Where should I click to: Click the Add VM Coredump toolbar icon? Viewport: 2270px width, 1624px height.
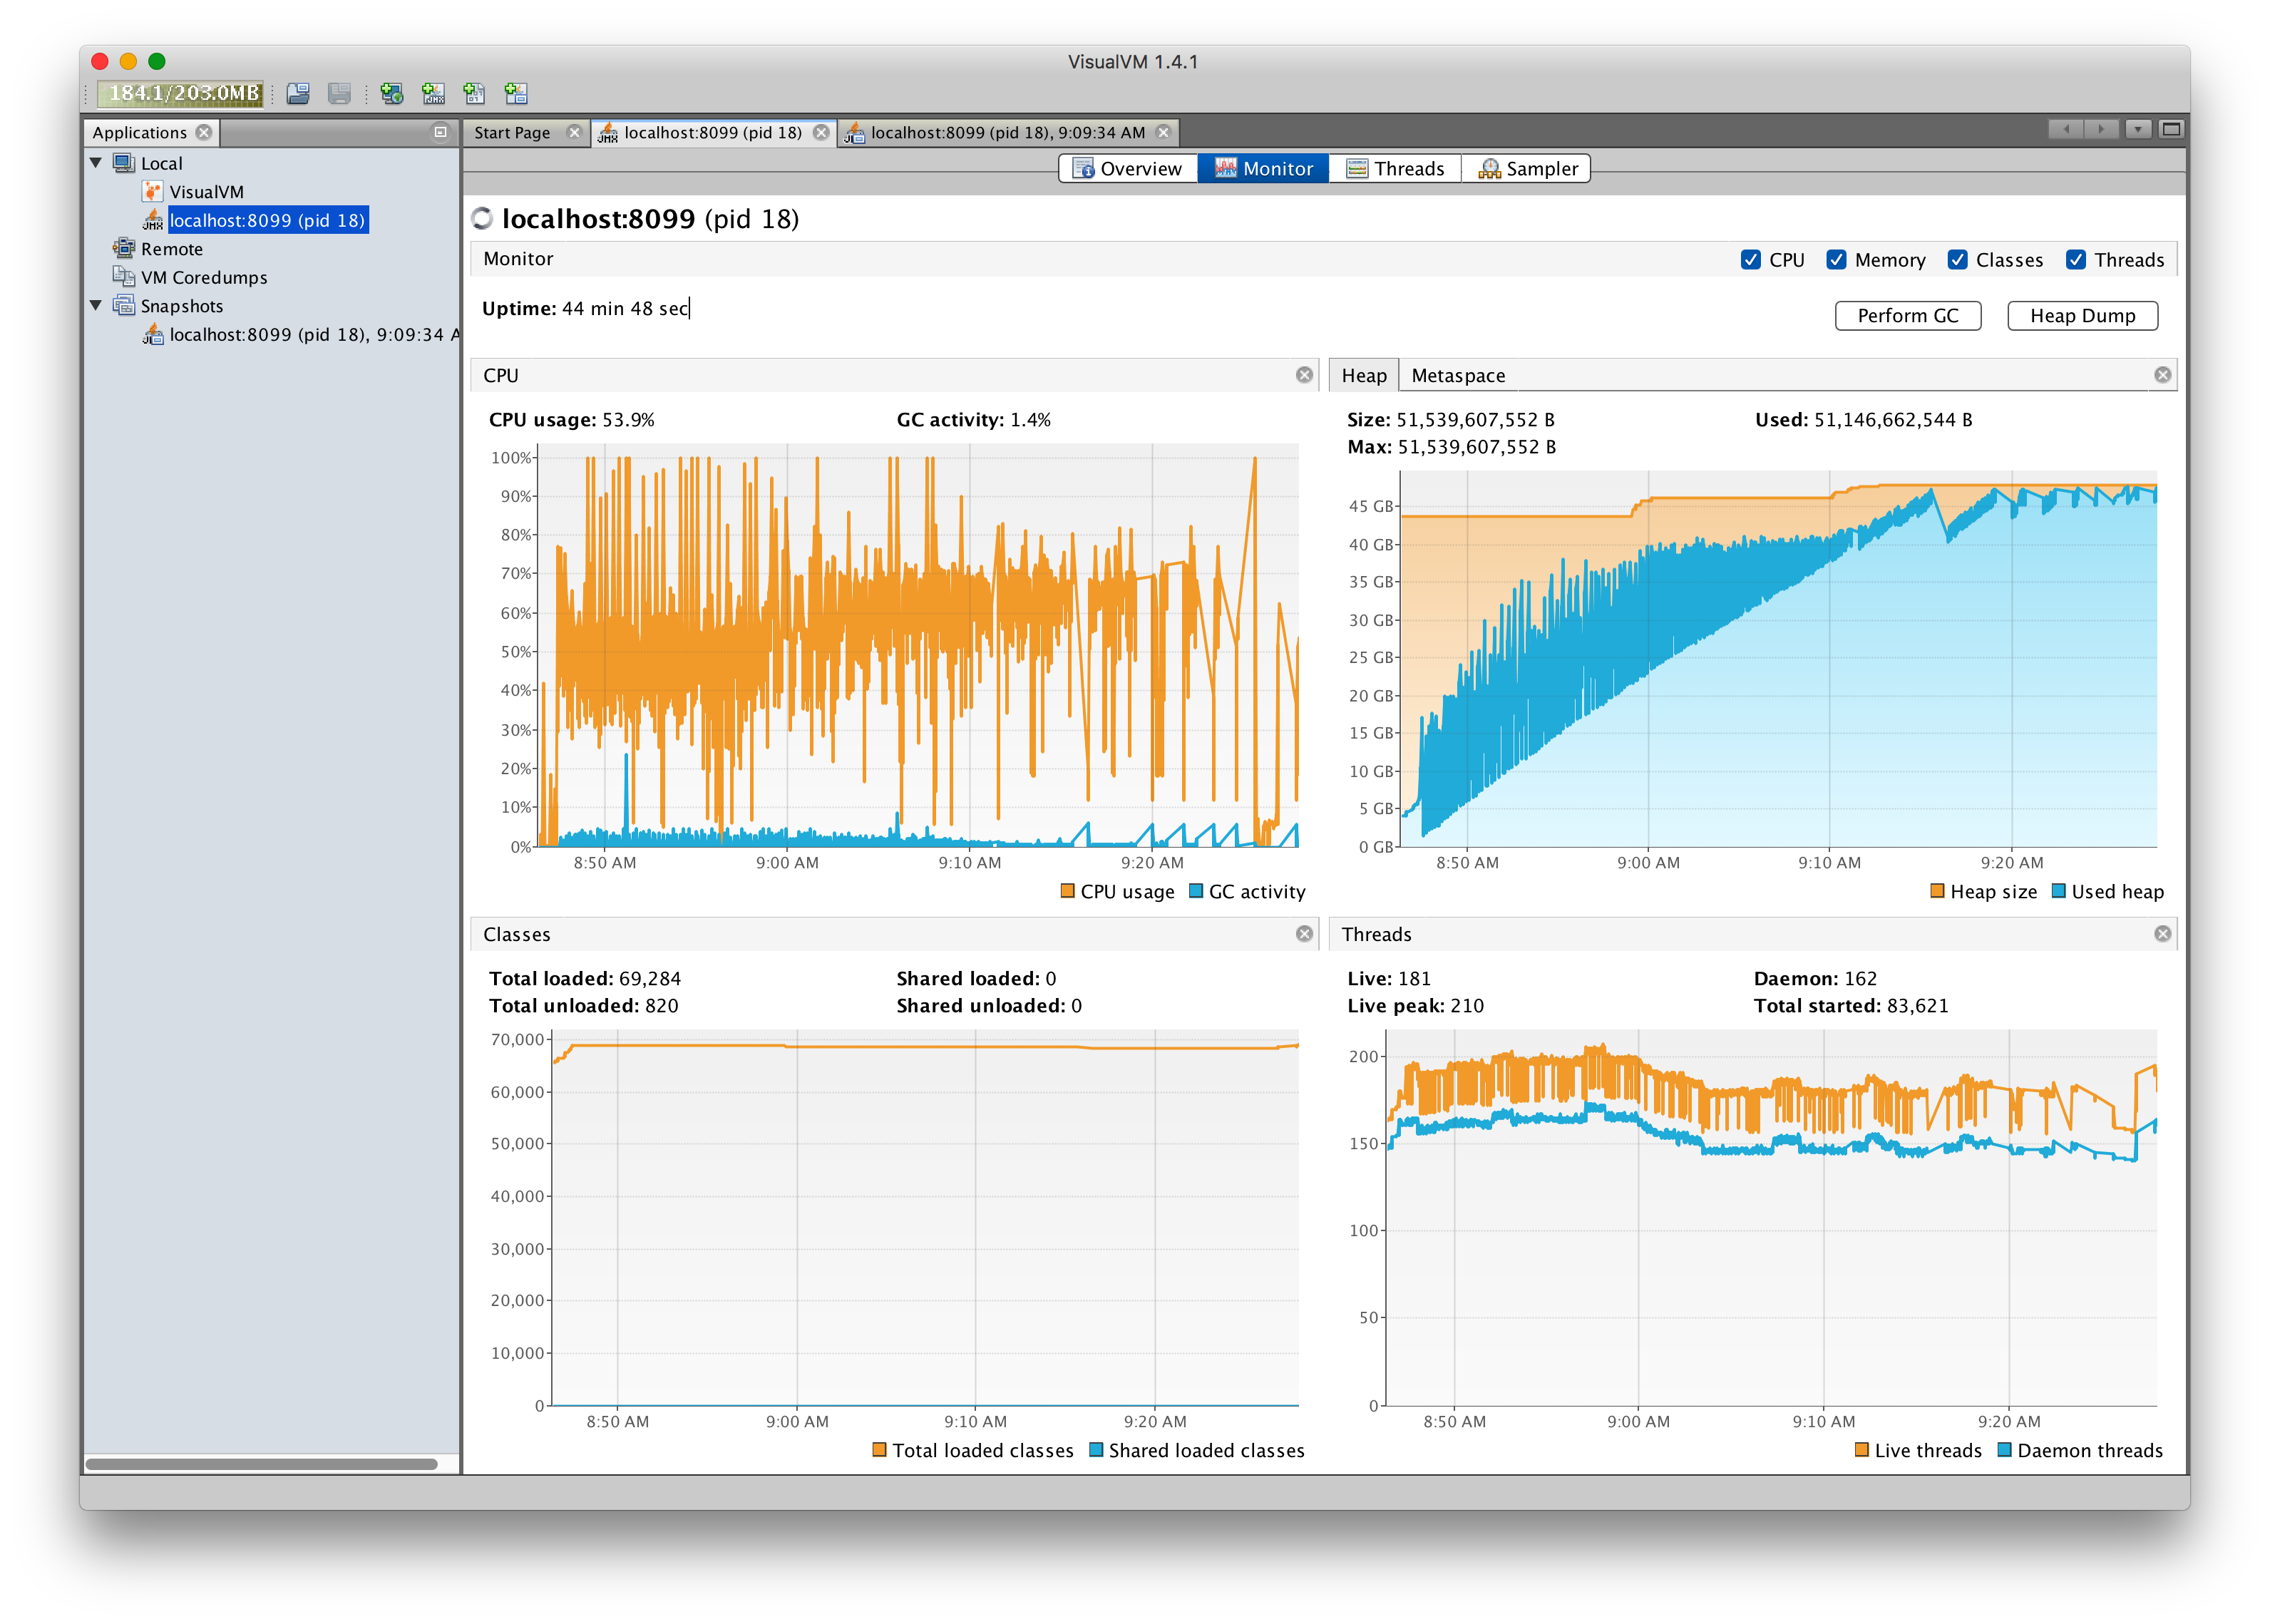click(474, 93)
